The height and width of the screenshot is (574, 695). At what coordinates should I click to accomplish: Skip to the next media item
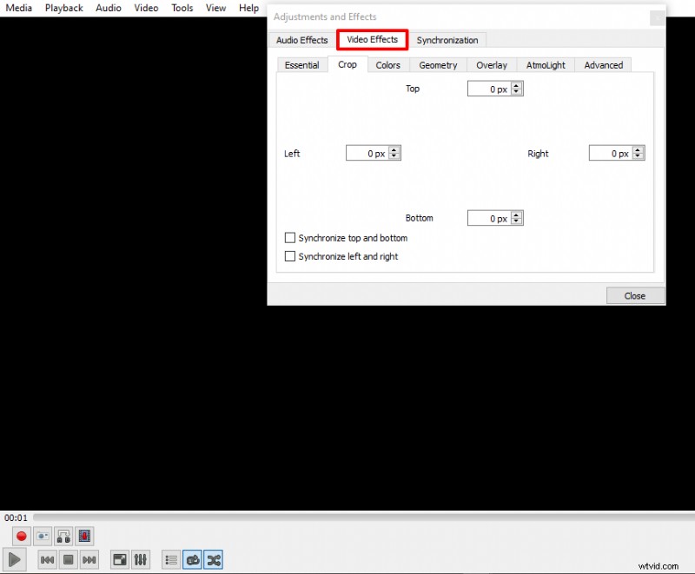(x=88, y=559)
